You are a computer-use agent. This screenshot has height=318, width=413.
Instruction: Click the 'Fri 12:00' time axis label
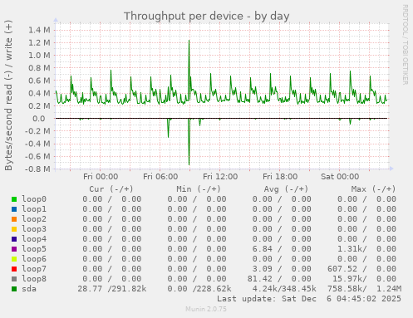click(x=220, y=177)
